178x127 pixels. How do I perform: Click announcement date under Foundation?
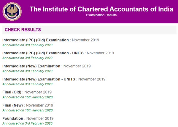27,123
